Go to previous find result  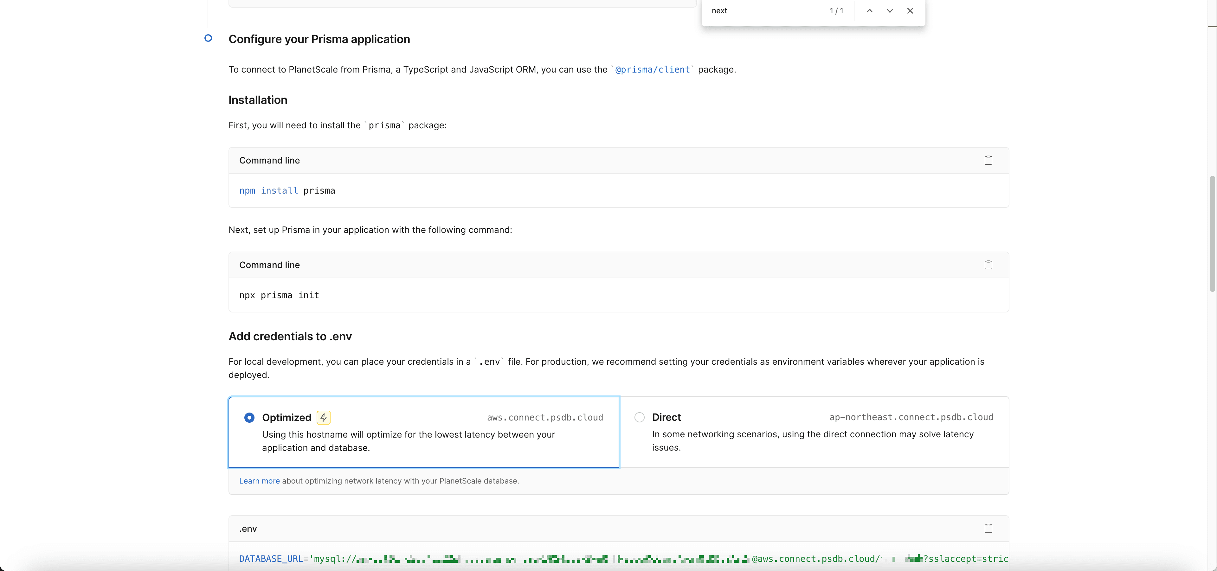tap(869, 11)
